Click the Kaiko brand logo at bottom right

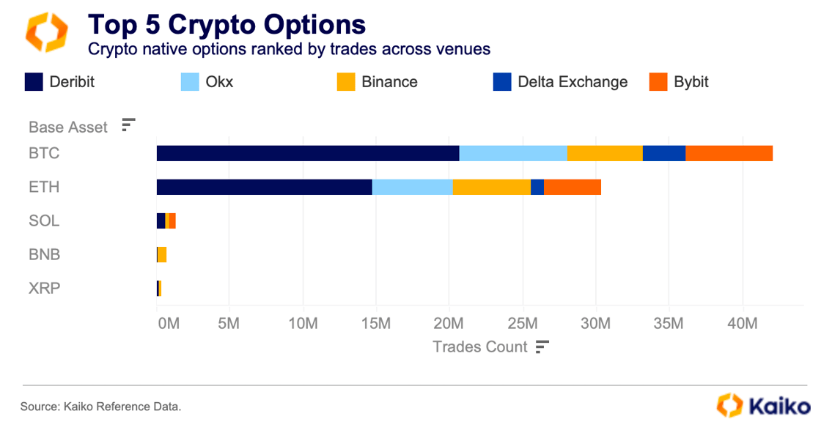coord(763,405)
